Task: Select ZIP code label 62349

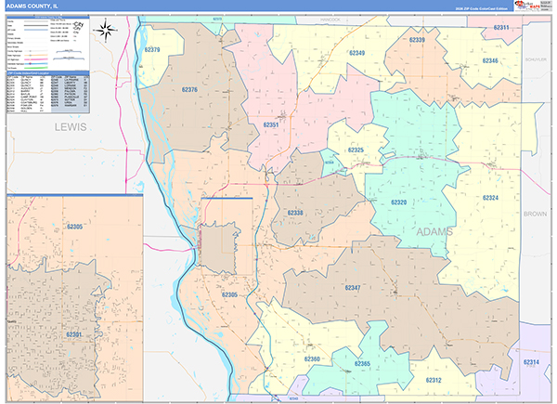Action: pos(357,53)
